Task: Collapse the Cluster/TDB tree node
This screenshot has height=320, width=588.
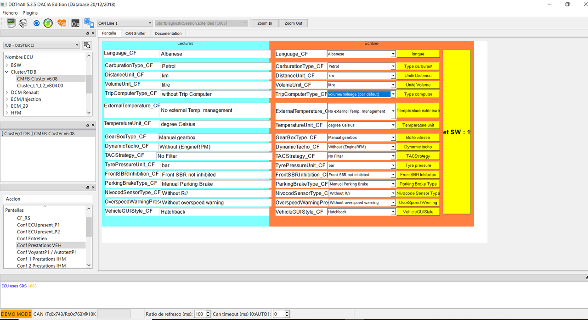Action: (x=7, y=72)
